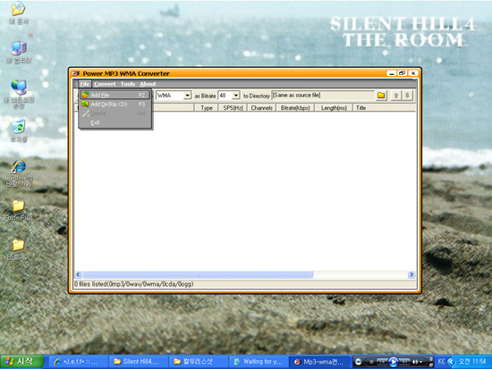
Task: Switch to Silent Hill4 folder taskbar item
Action: click(138, 362)
